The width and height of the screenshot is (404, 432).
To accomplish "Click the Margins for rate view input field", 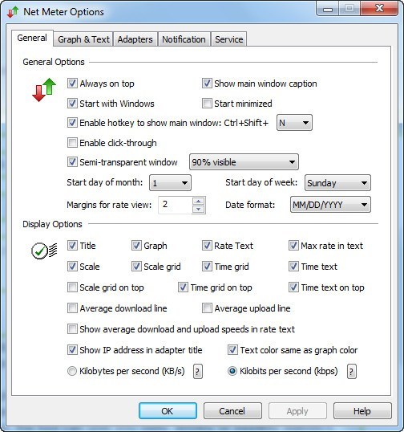I will point(176,205).
